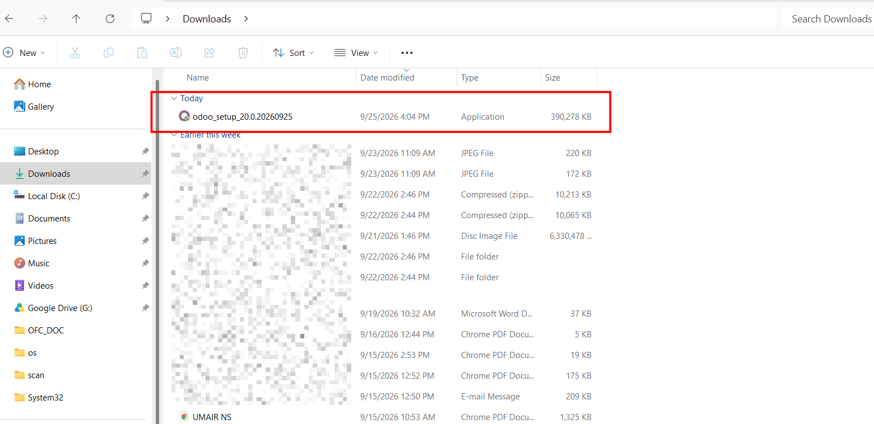
Task: Click the Downloads breadcrumb in address bar
Action: 207,18
